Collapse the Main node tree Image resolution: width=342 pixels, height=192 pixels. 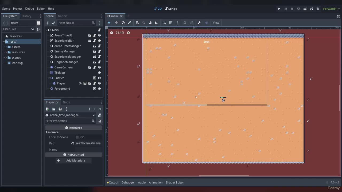46,30
